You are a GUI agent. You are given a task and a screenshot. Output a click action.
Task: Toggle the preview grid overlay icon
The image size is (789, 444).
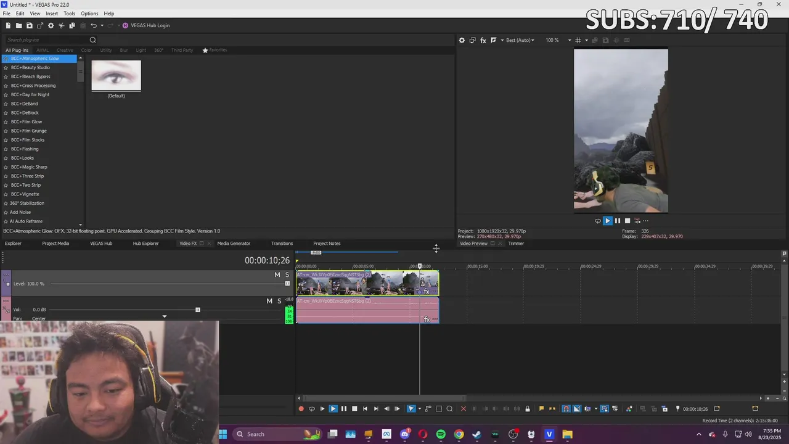[578, 40]
